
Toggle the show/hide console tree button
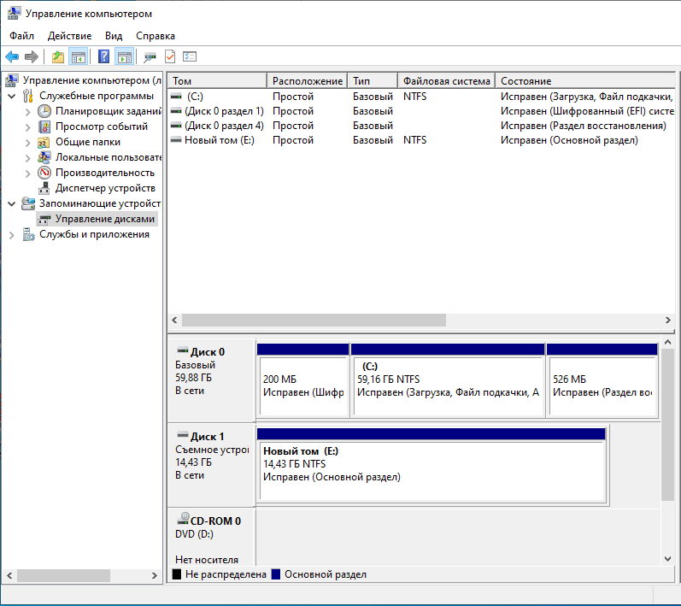(x=78, y=57)
